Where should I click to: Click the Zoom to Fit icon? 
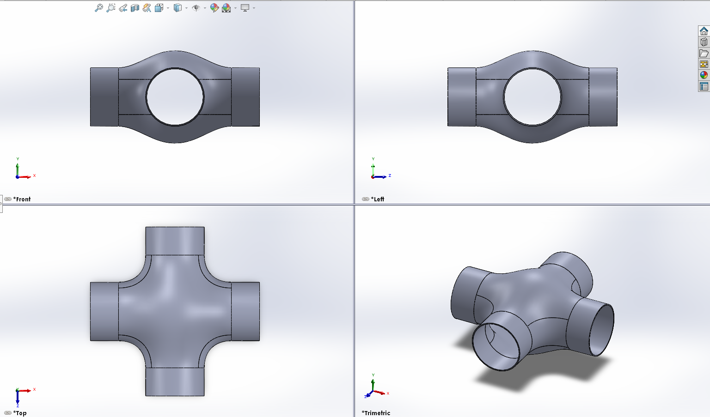(98, 8)
